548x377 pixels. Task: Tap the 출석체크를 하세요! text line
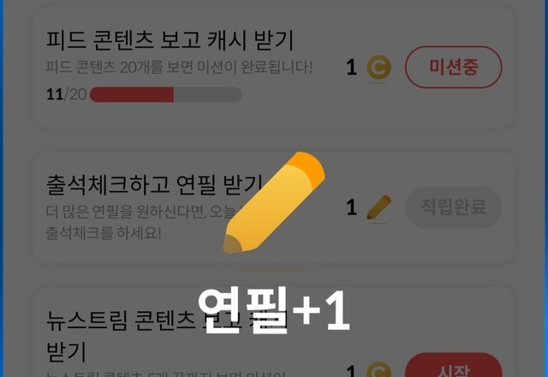pos(104,233)
